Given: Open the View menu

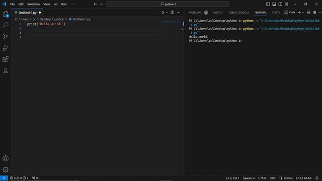Looking at the screenshot, I should pos(47,4).
